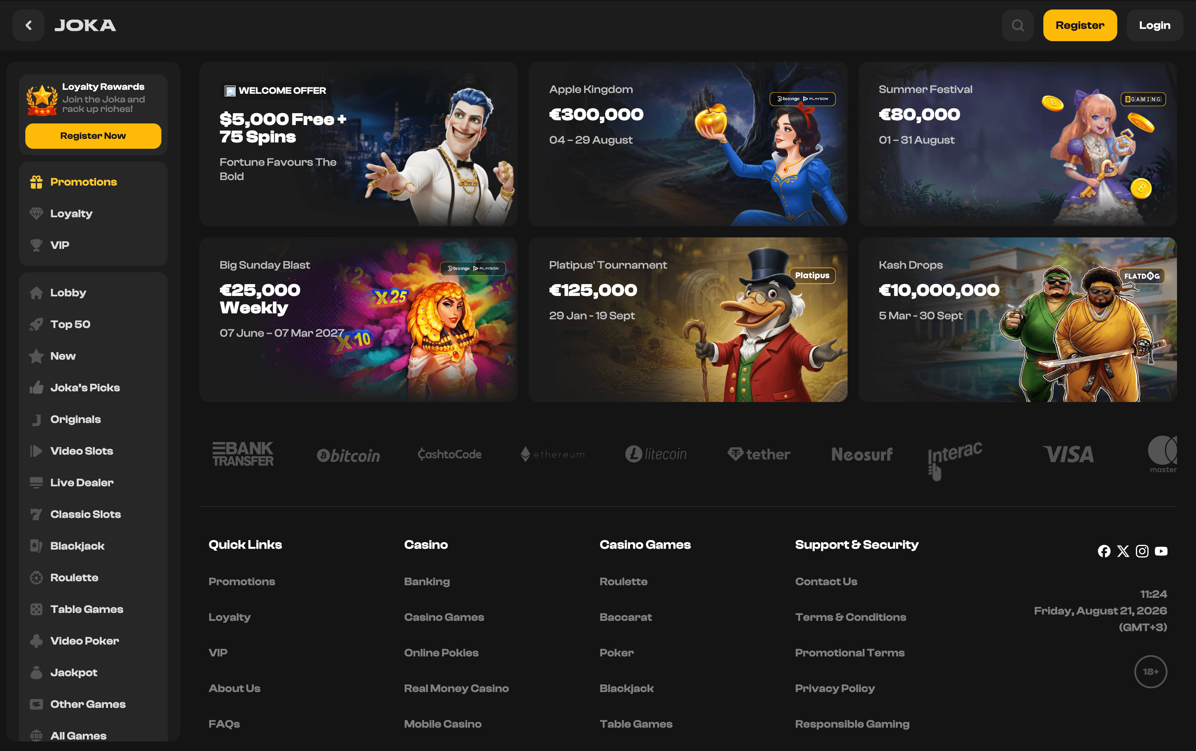Click the Table Games dice icon
Viewport: 1196px width, 751px height.
(x=36, y=609)
